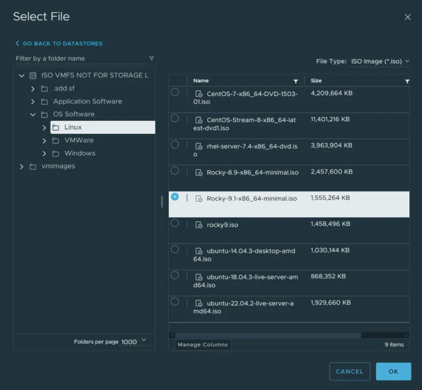Image resolution: width=422 pixels, height=390 pixels.
Task: Click the horizontal scrollbar of the file list
Action: (x=268, y=335)
